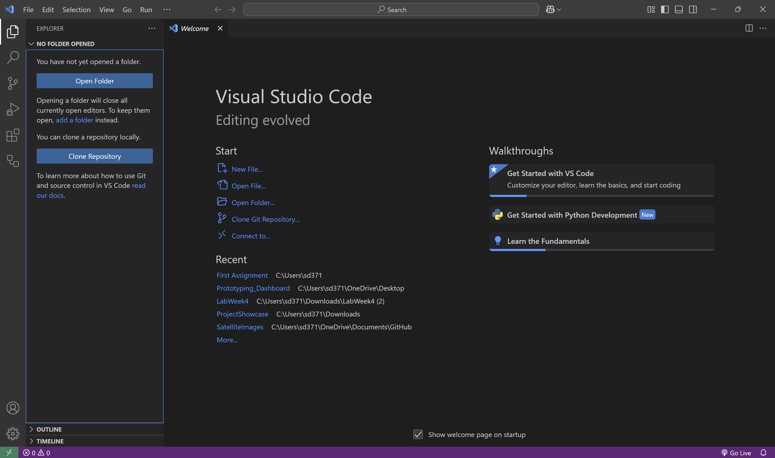
Task: Click the VS Code logo in title bar
Action: pyautogui.click(x=10, y=9)
